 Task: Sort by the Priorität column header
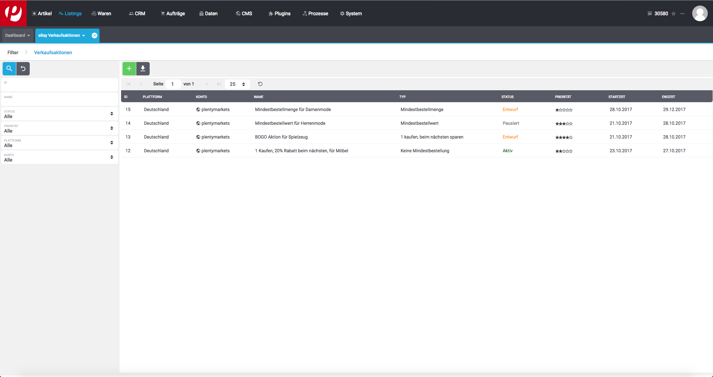coord(563,97)
